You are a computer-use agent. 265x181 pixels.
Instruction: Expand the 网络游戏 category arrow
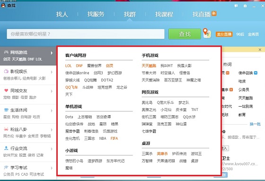point(52,53)
